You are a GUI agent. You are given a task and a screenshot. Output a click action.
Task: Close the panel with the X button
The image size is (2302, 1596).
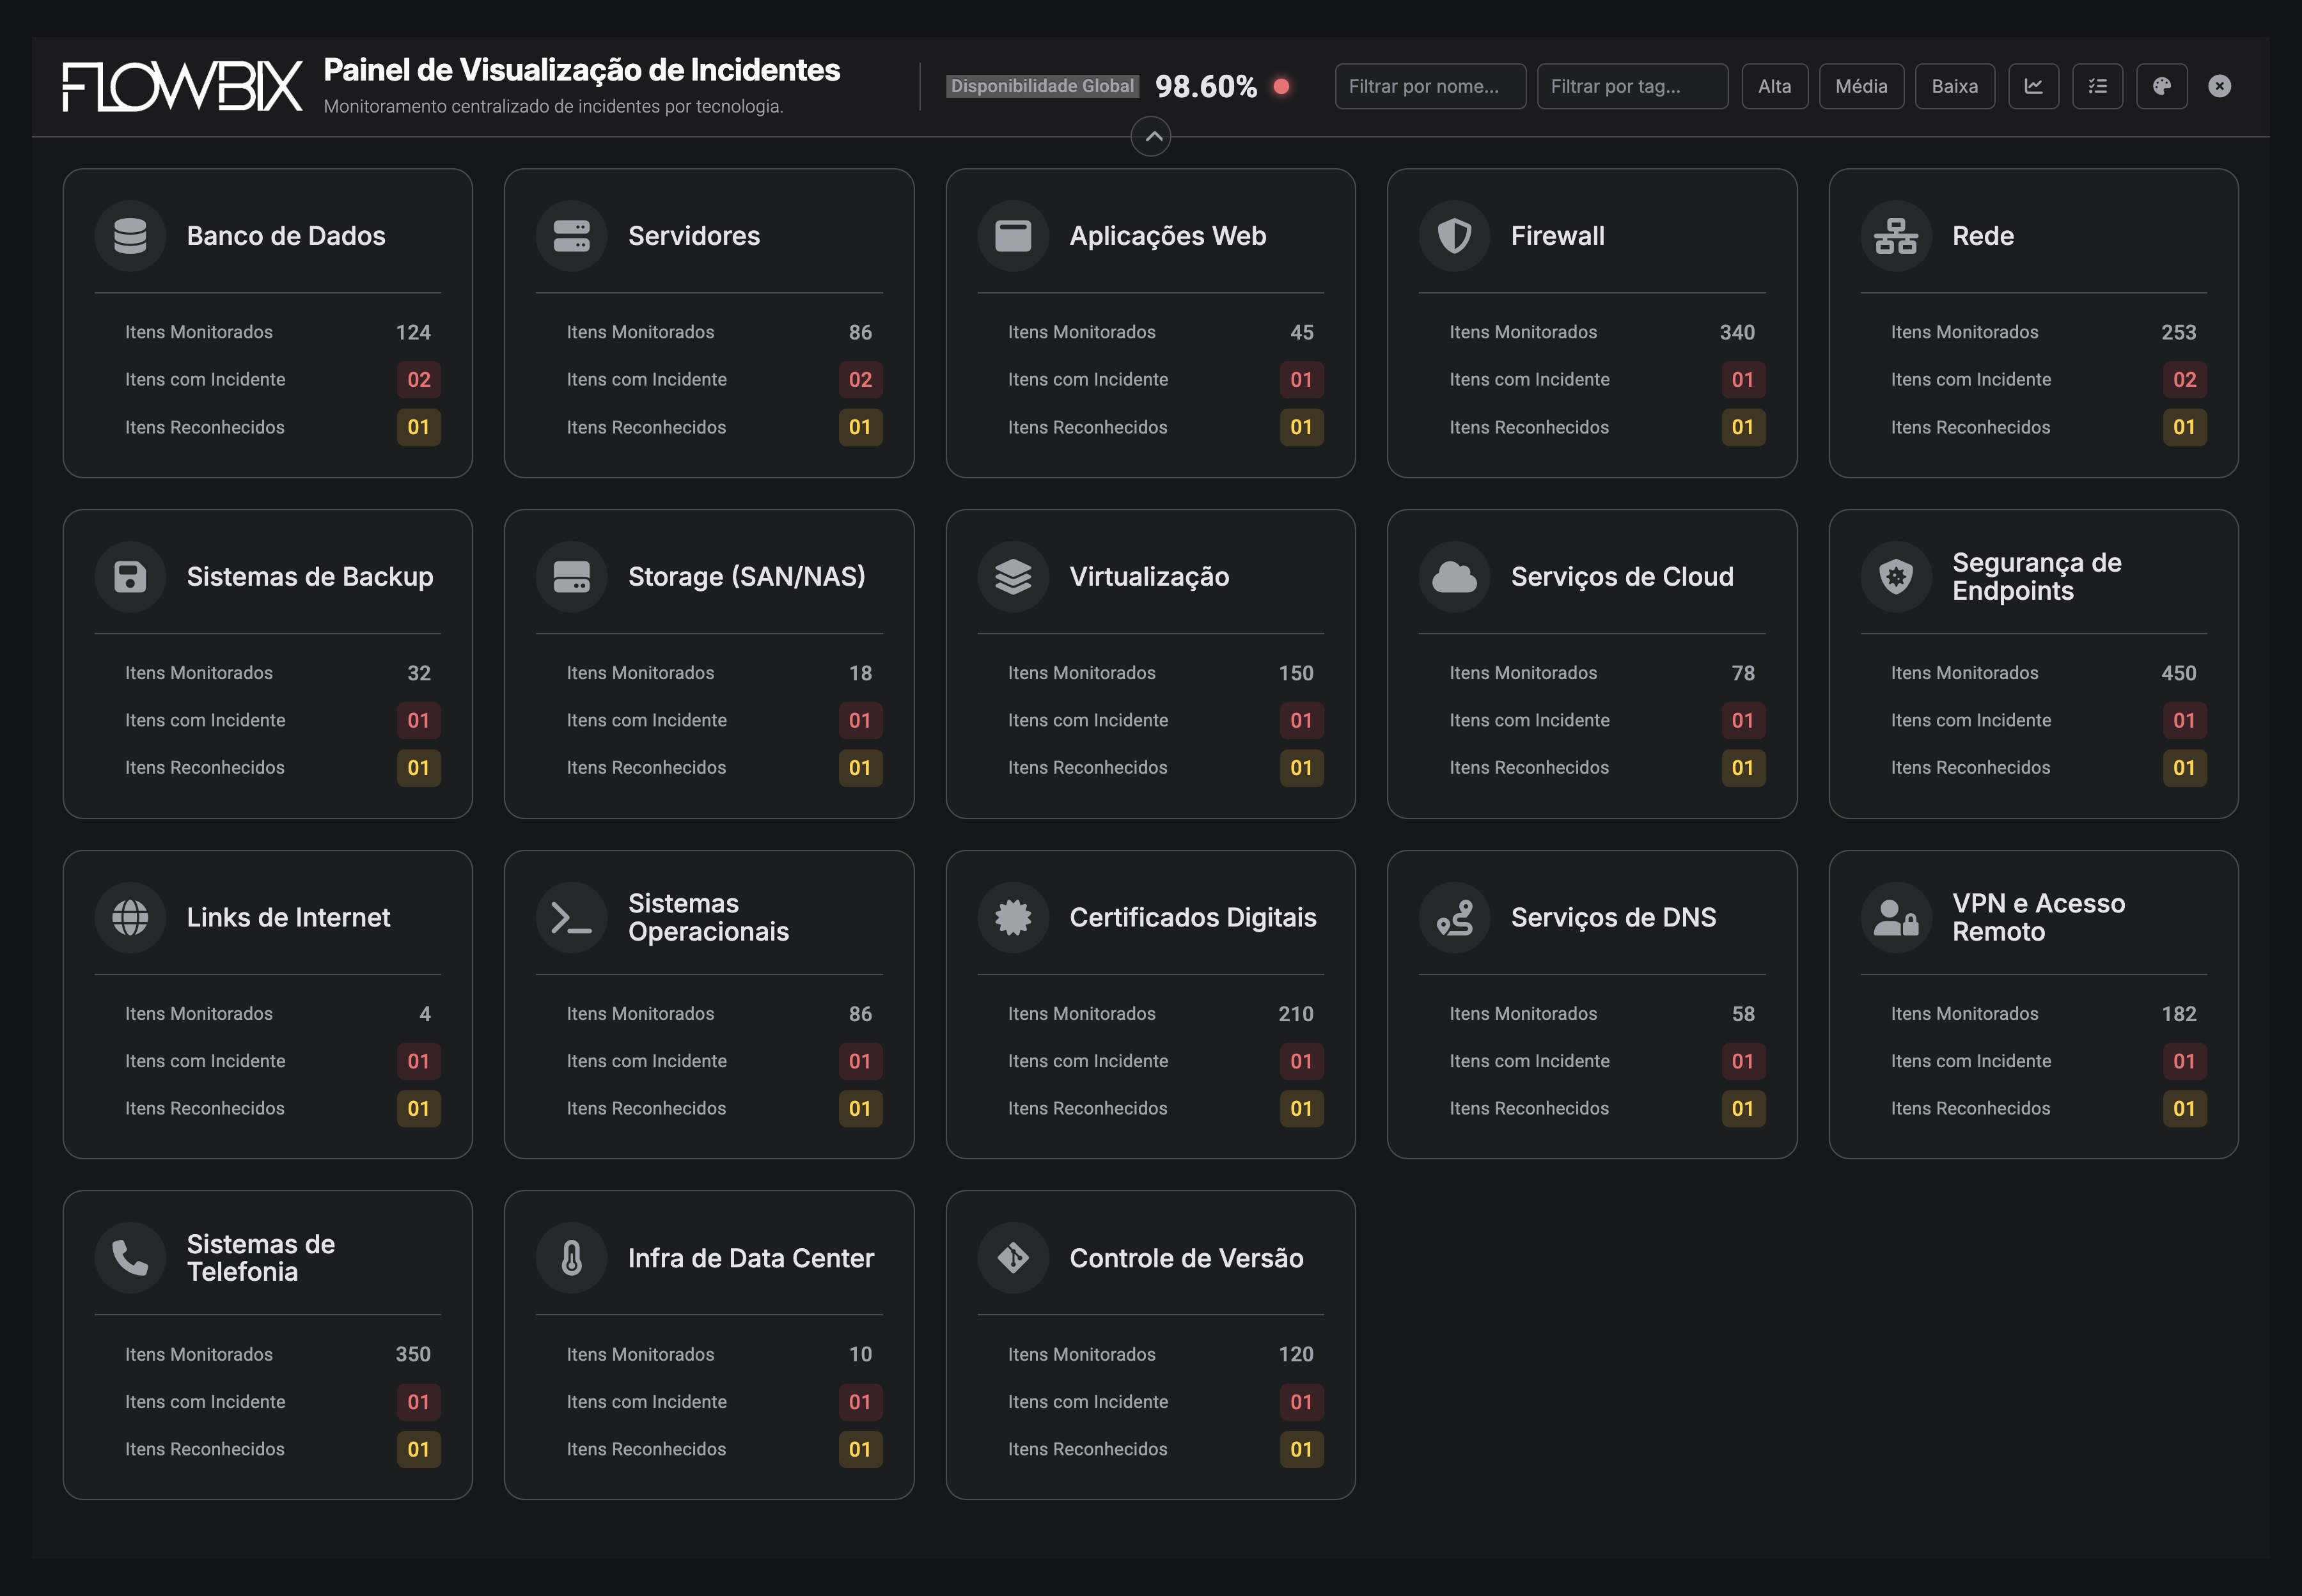click(x=2220, y=86)
